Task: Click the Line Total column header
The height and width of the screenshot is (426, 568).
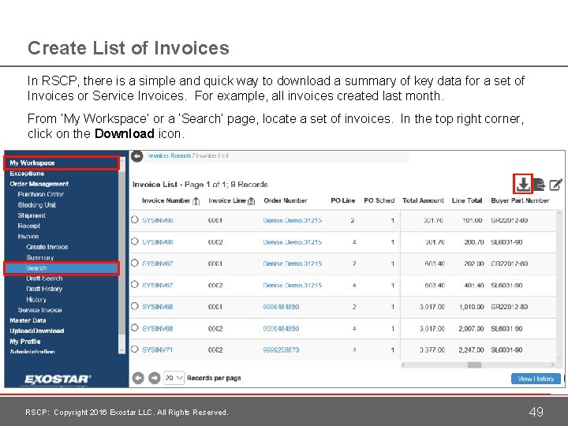Action: click(467, 200)
